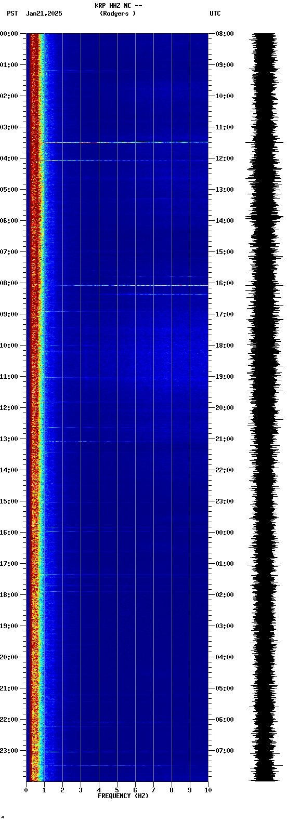
Task: Click the large waveform spike near 11:30 UTC
Action: pyautogui.click(x=265, y=142)
